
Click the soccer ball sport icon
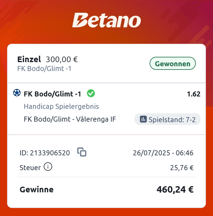click(x=17, y=93)
